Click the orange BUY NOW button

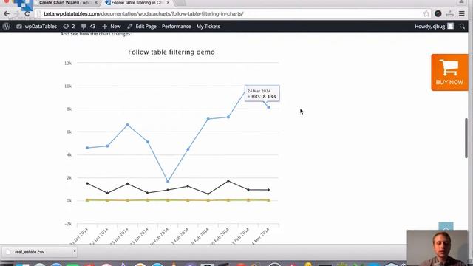click(x=449, y=72)
